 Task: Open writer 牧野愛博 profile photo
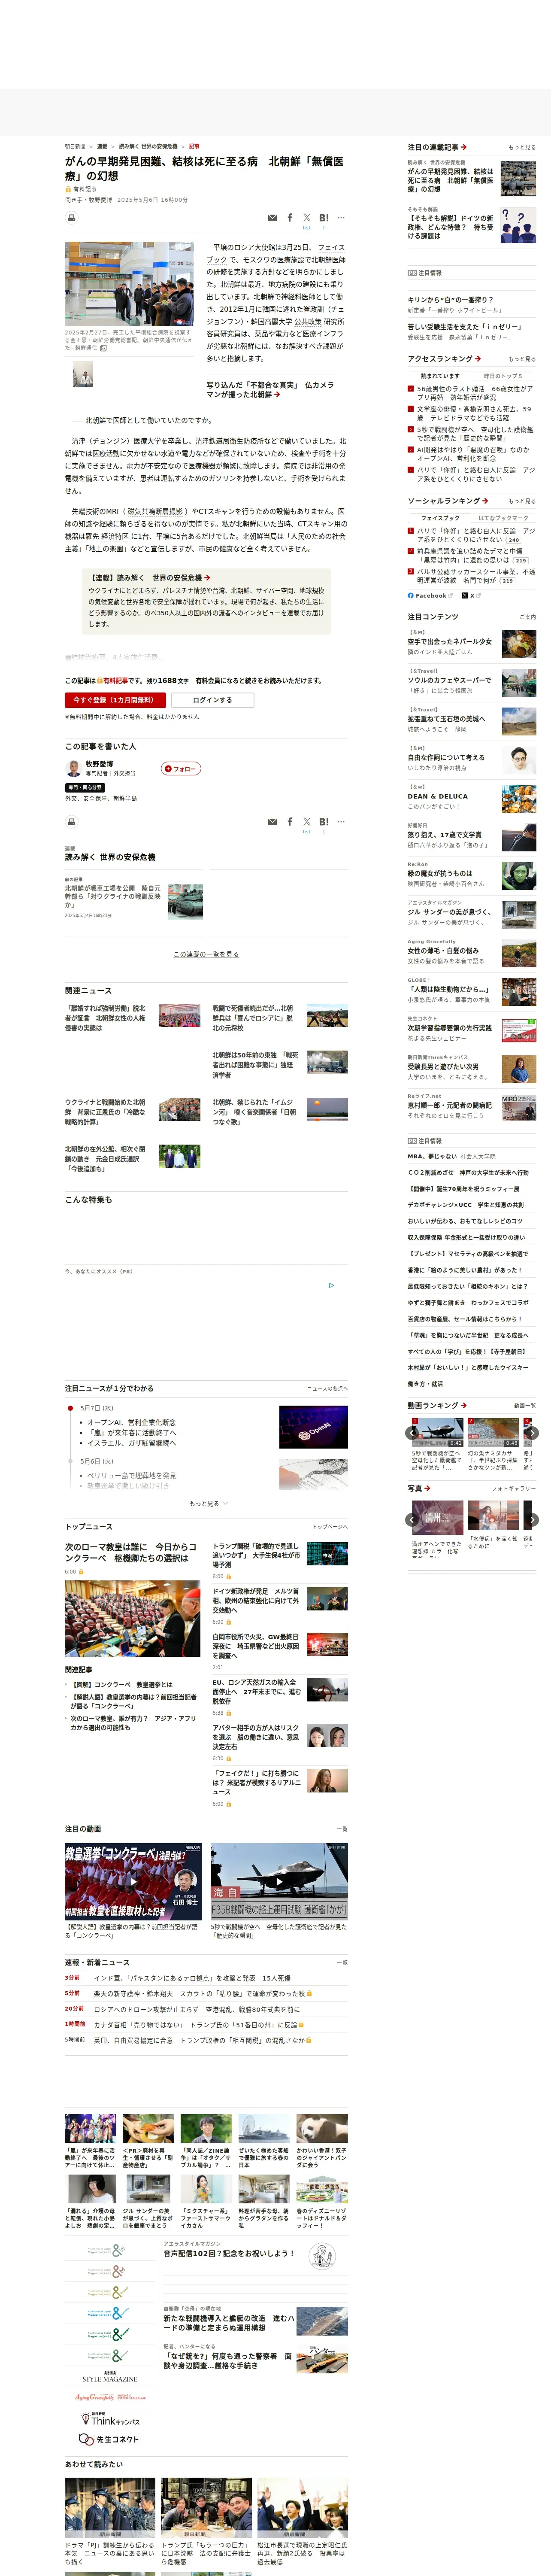(74, 768)
